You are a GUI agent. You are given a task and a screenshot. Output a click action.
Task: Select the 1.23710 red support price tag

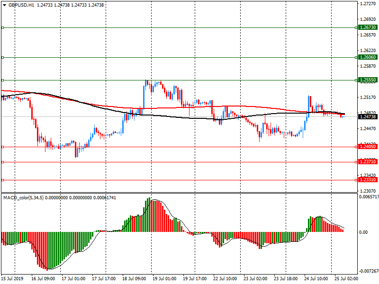(x=368, y=162)
